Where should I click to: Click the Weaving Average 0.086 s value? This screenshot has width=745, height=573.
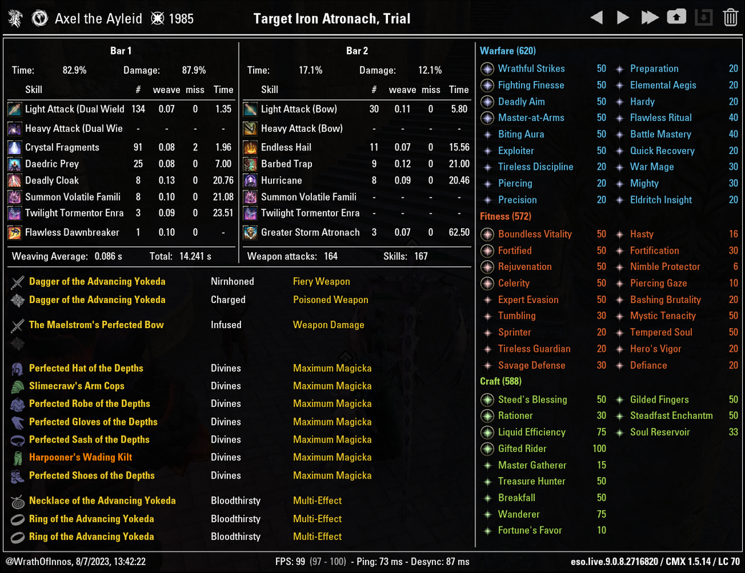pos(108,256)
